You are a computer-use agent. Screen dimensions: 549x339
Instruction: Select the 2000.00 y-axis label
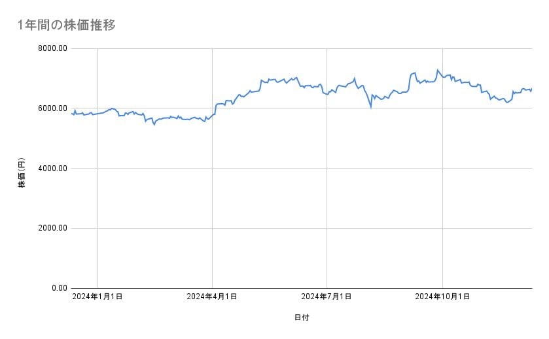click(x=51, y=228)
